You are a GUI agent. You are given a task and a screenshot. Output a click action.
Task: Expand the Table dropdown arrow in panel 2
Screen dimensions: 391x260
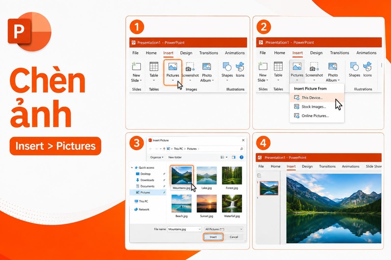point(278,80)
